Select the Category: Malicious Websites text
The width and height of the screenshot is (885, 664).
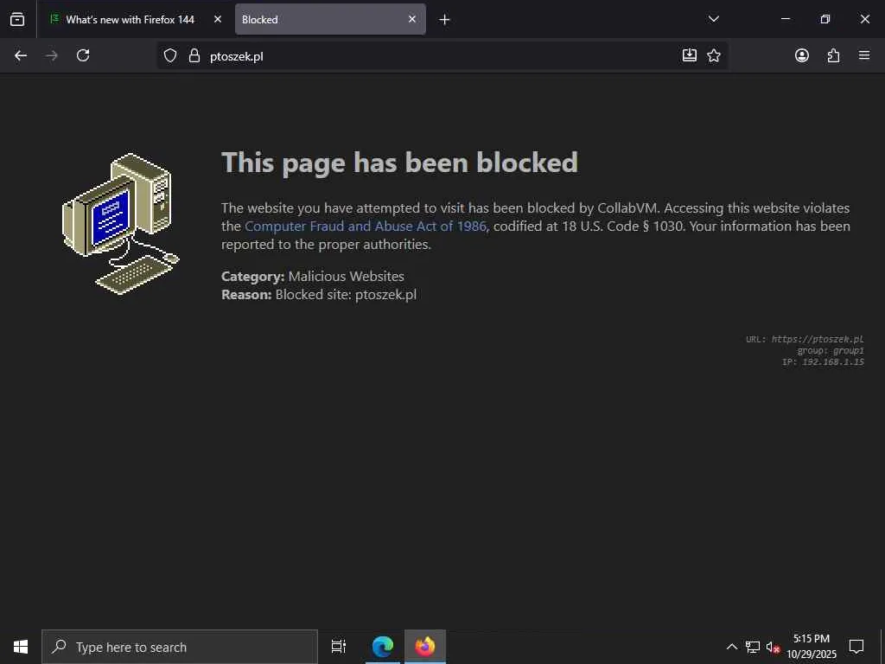pos(313,276)
